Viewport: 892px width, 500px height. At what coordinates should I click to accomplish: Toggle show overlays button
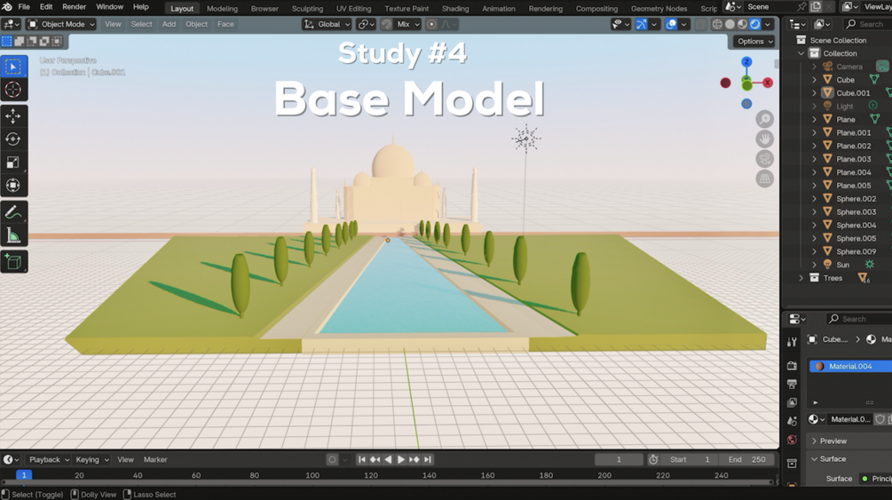671,25
